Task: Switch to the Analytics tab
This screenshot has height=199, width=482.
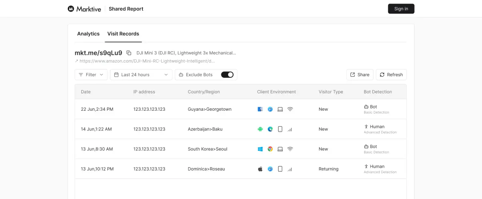Action: click(x=88, y=34)
